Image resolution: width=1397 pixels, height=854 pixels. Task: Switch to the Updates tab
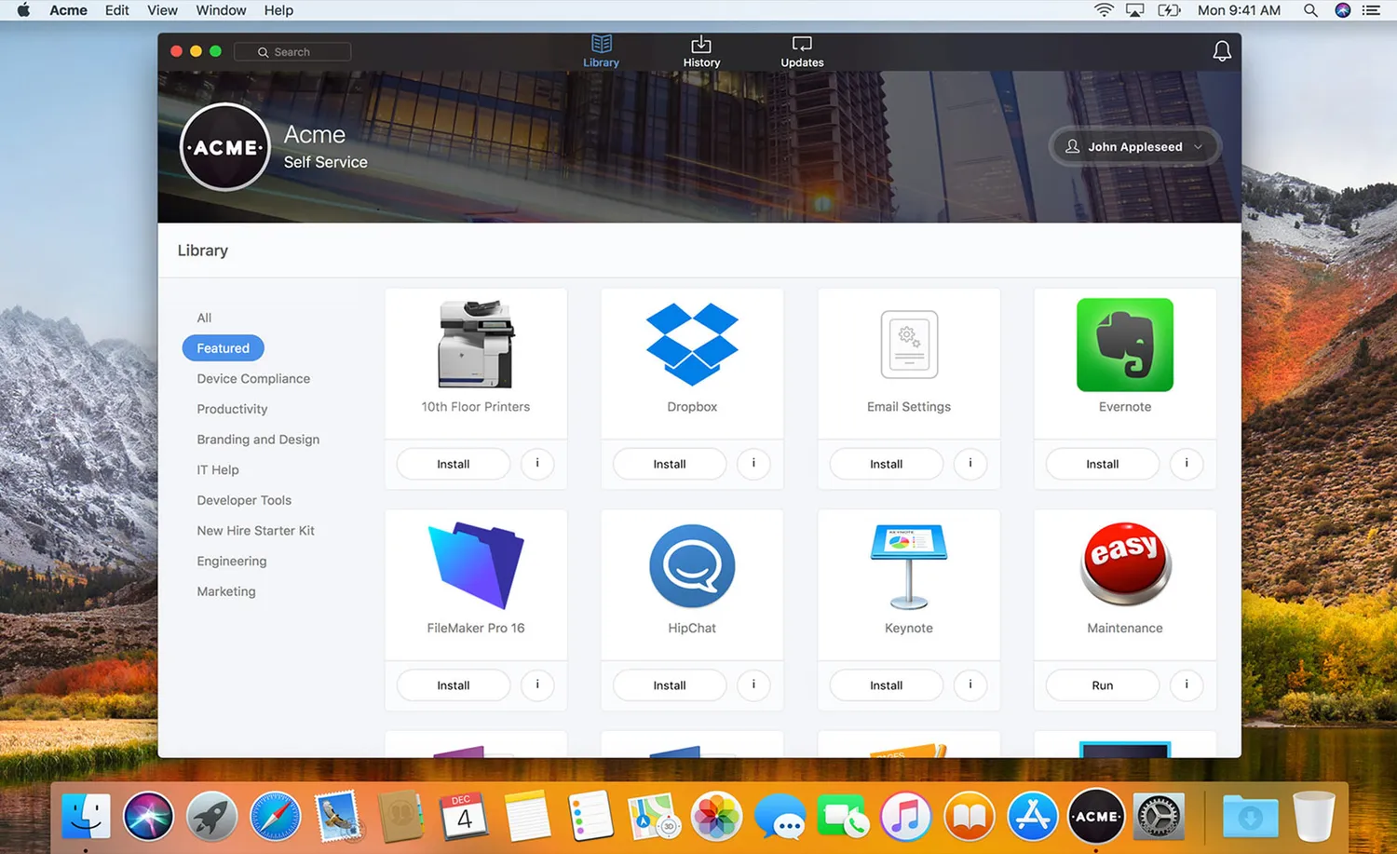coord(802,52)
